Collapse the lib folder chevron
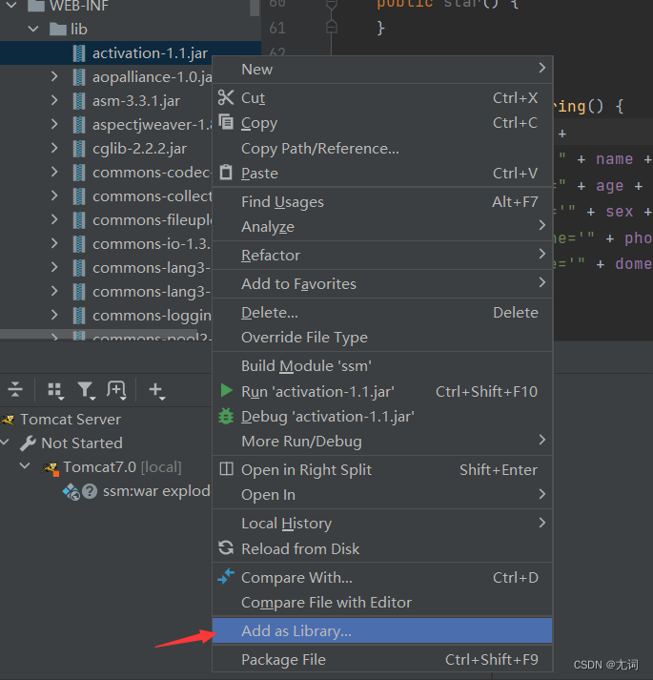 point(33,29)
